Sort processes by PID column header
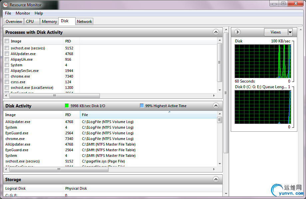This screenshot has width=306, height=199. 71,41
